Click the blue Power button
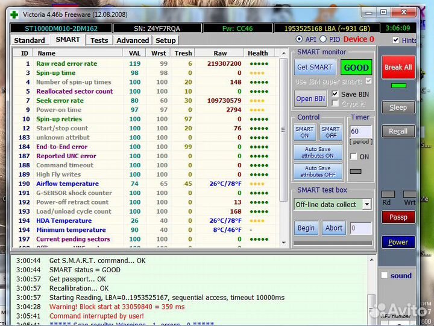Screen dimensions: 434x326 (x=398, y=242)
